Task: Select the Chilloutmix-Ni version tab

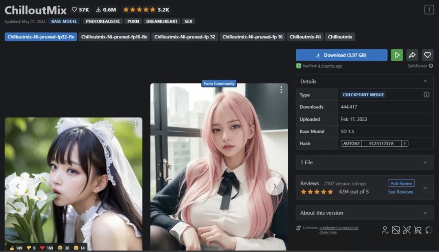Action: 305,37
